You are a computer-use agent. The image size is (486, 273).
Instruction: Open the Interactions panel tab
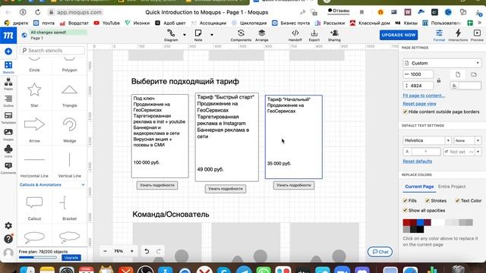point(458,36)
